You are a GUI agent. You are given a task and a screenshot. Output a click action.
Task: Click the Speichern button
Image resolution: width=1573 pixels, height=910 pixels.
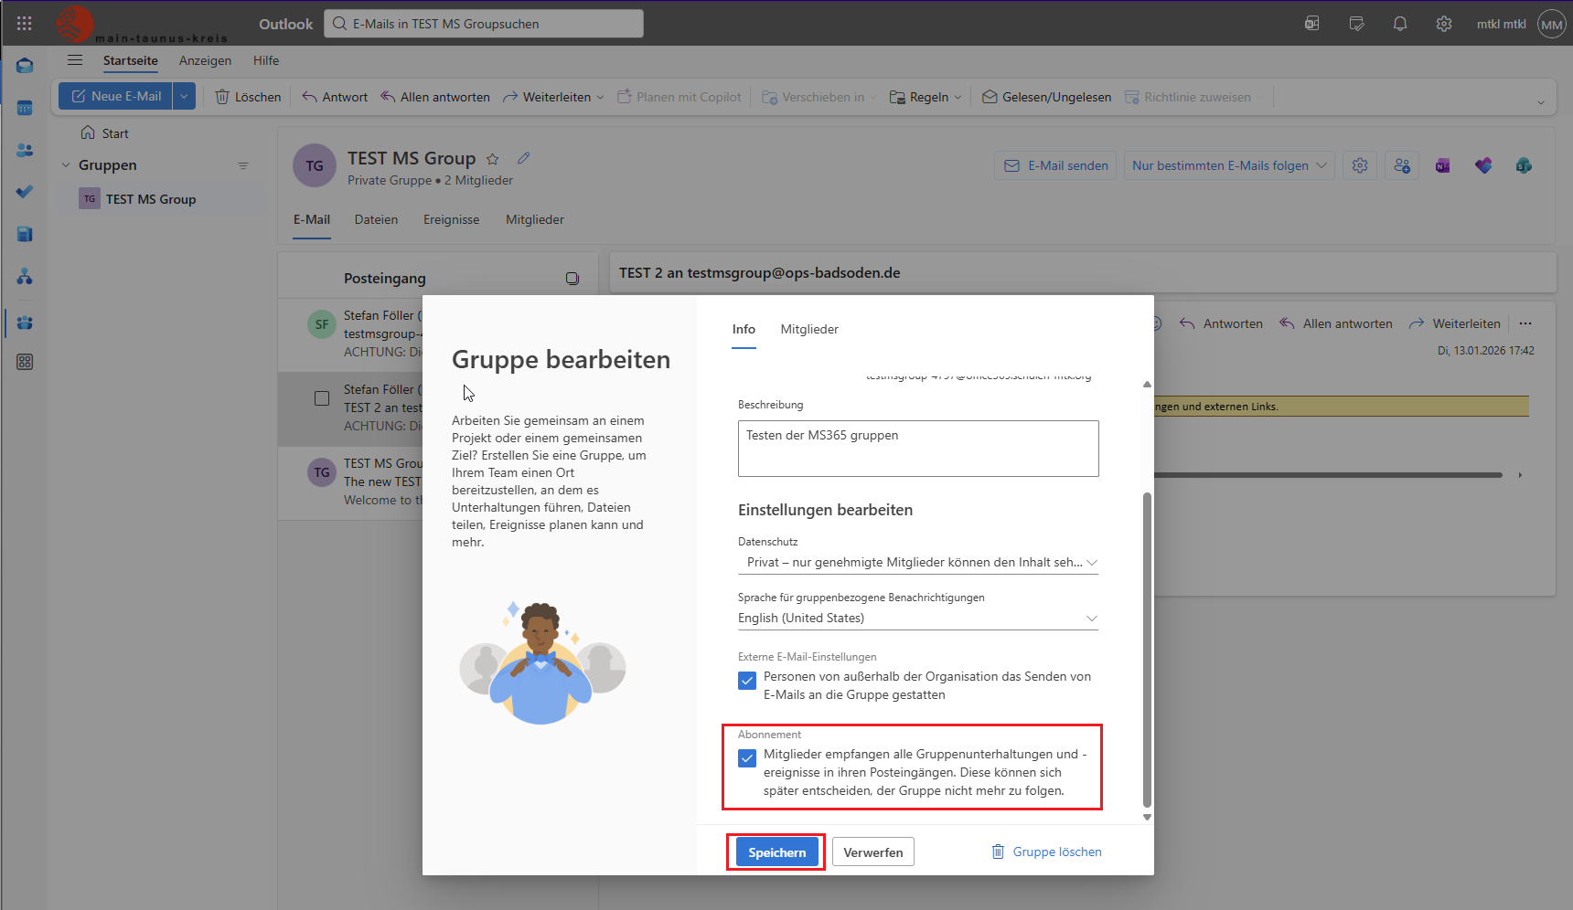776,852
